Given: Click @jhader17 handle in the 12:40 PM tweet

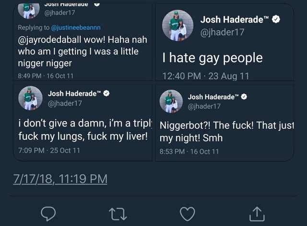Looking at the screenshot, I should pos(222,32).
